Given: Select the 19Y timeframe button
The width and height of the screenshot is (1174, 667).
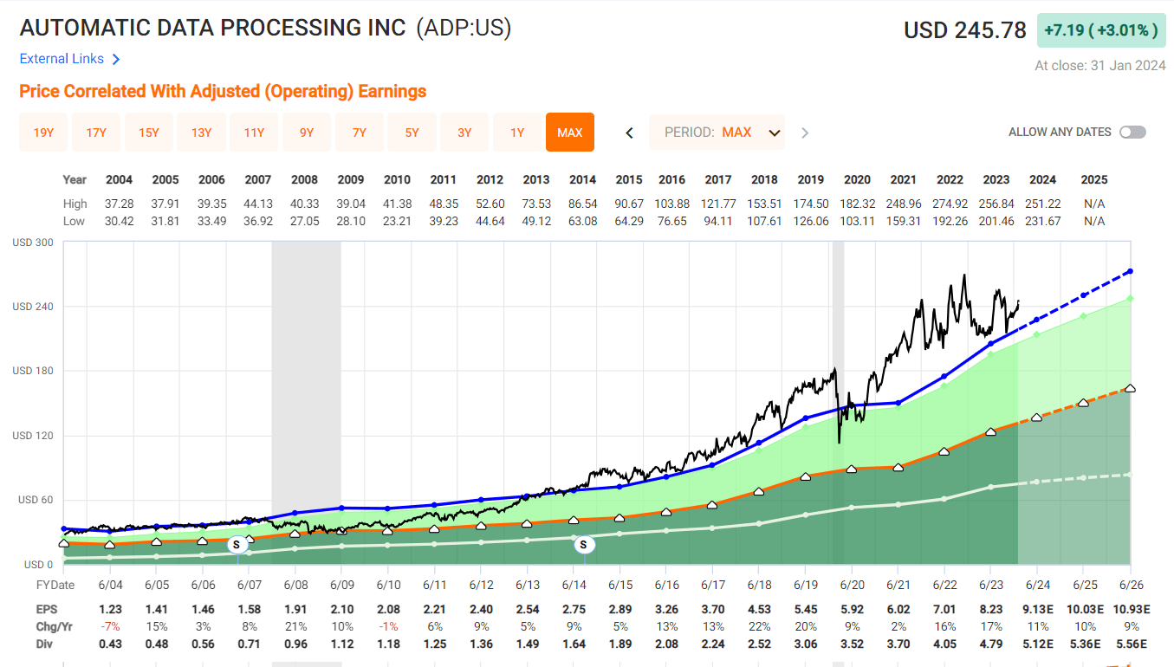Looking at the screenshot, I should pyautogui.click(x=42, y=133).
